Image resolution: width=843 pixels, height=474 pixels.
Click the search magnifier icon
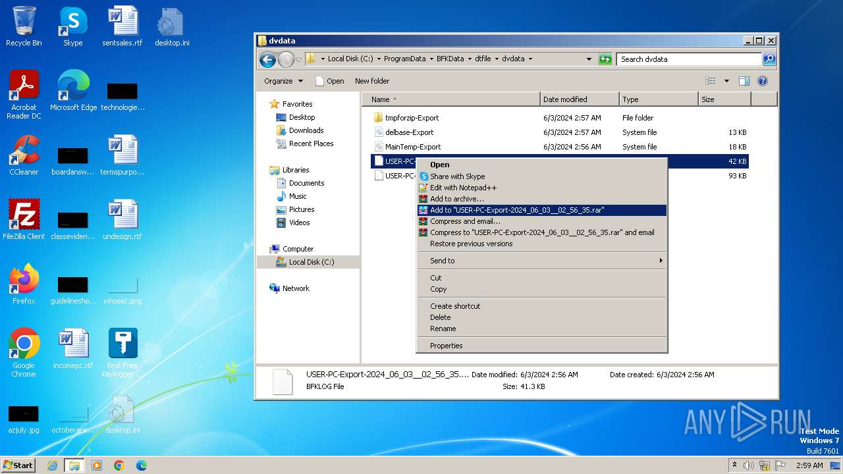[x=769, y=59]
